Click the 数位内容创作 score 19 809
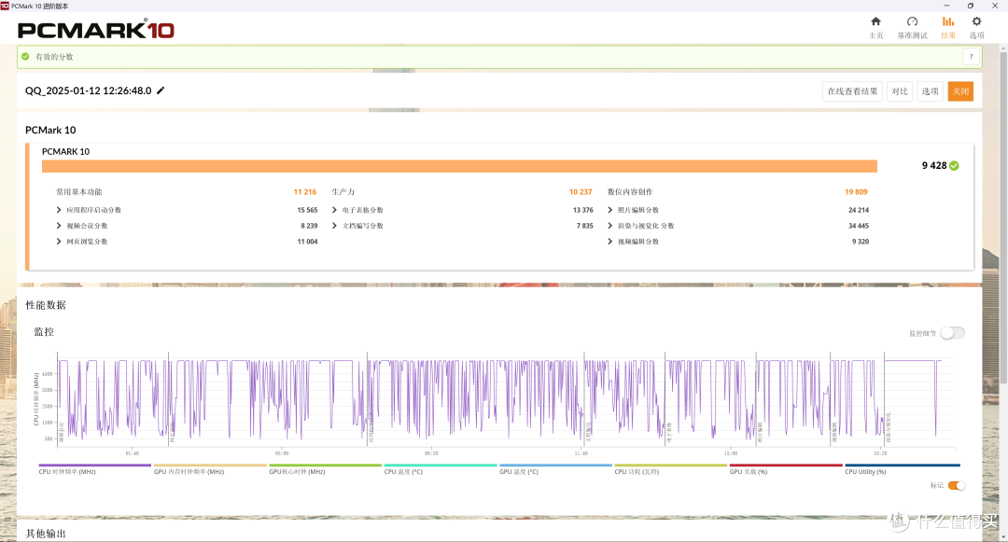The height and width of the screenshot is (542, 1008). coord(856,192)
